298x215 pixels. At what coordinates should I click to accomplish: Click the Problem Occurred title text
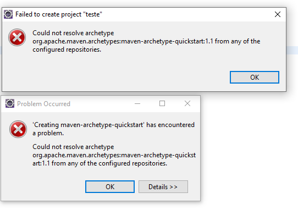pos(44,104)
